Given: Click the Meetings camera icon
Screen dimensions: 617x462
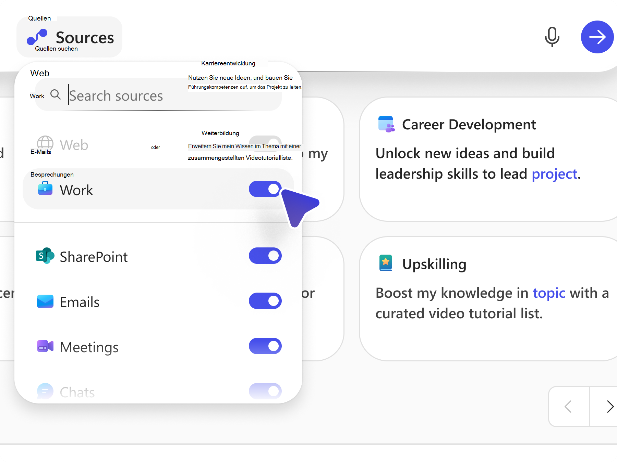Looking at the screenshot, I should point(45,346).
